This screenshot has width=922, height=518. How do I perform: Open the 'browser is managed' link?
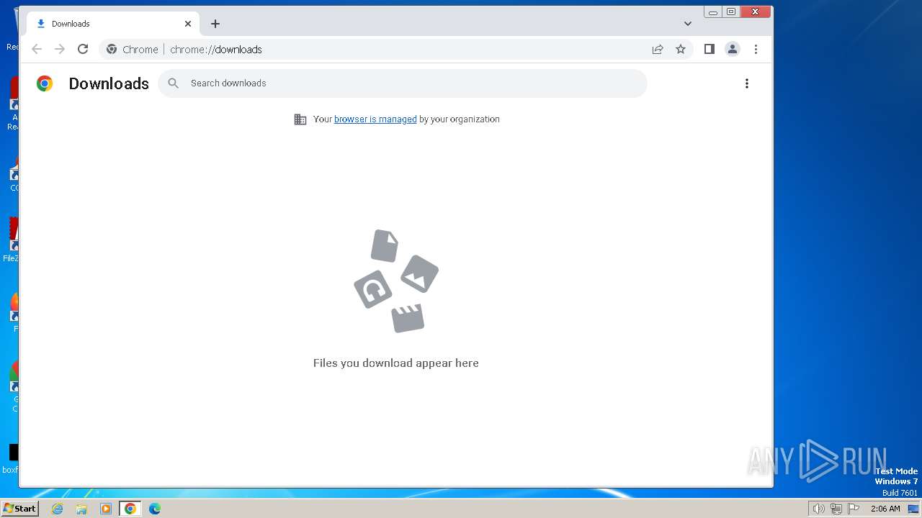coord(375,119)
